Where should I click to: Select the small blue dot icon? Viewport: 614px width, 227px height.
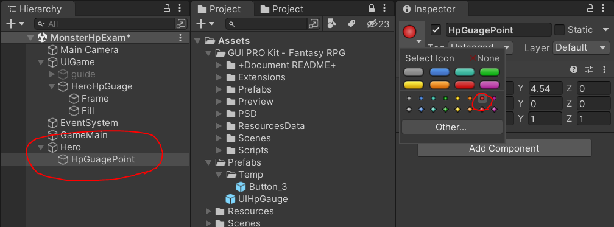[x=421, y=99]
